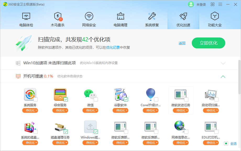Click the 启动项扫描 monitor icon

[211, 95]
